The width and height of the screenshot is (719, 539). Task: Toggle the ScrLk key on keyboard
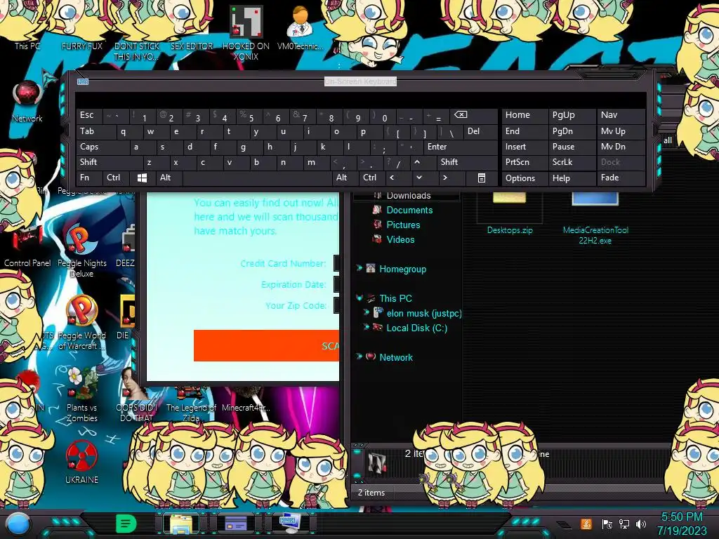(572, 162)
